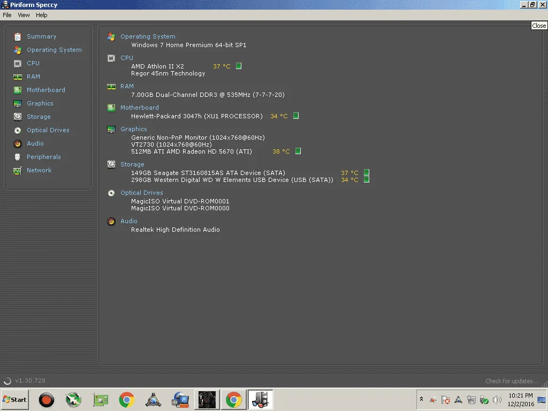
Task: Click MagicISO Virtual DVD-ROM0001 entry
Action: click(x=180, y=201)
